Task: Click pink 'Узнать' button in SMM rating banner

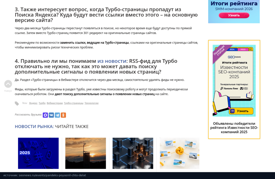Action: pos(234,15)
